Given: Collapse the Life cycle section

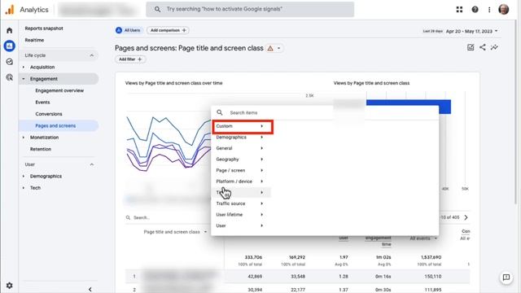Looking at the screenshot, I should 92,55.
